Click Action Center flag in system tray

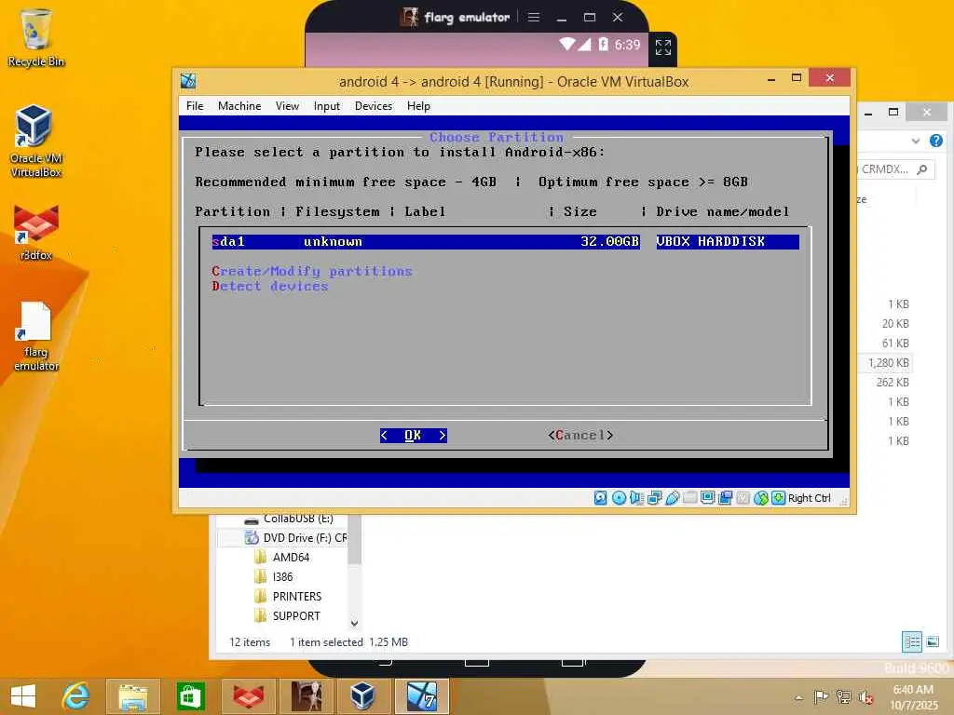820,697
